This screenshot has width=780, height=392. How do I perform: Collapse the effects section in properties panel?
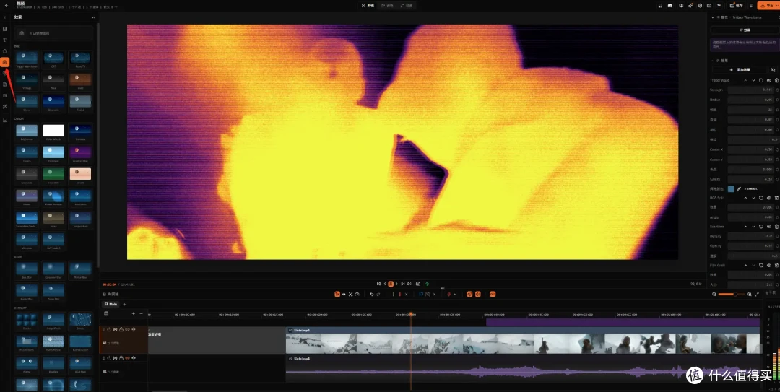point(712,61)
